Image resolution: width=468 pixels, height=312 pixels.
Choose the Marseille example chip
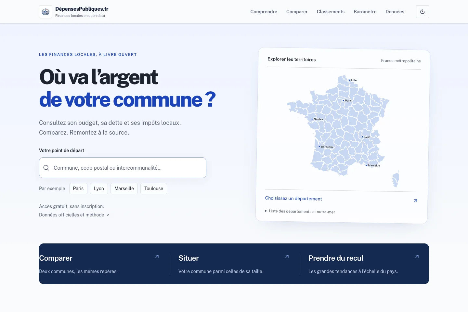click(124, 188)
